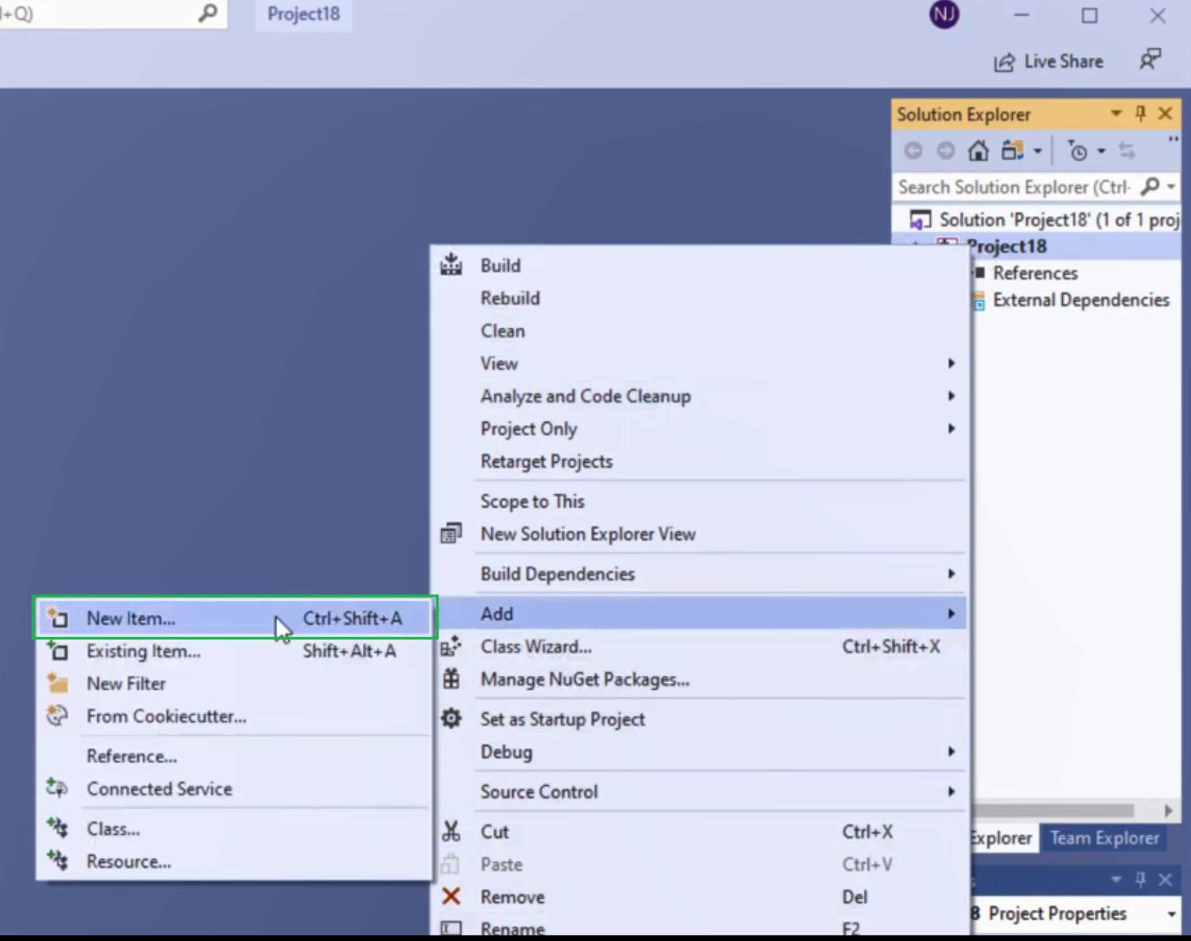Click the NJ account avatar
Screen dimensions: 1191x941
[x=944, y=15]
